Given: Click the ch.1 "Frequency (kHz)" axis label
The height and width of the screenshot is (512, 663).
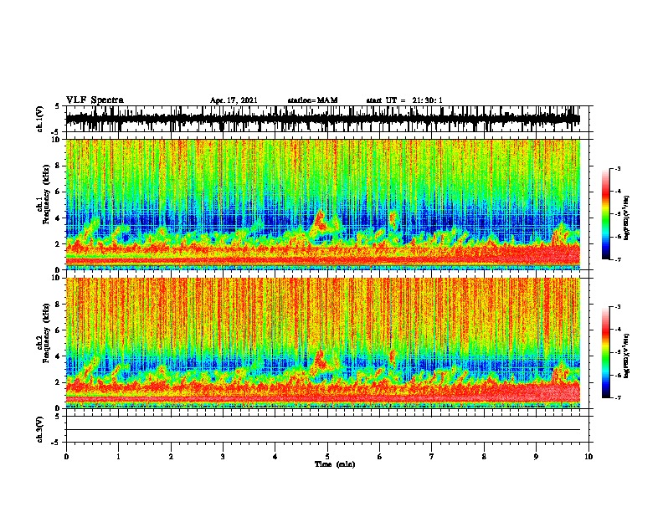Looking at the screenshot, I should click(x=46, y=194).
